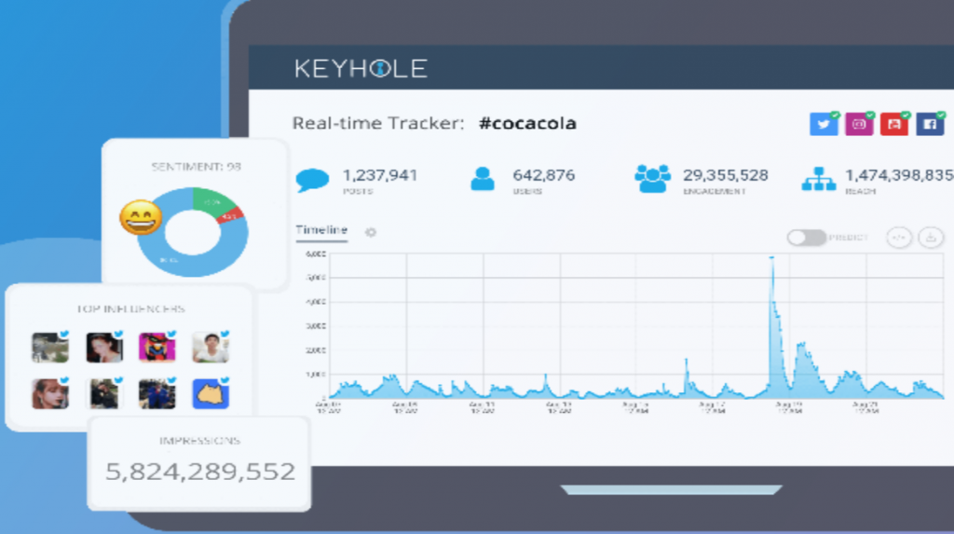Click the Facebook platform icon

(x=930, y=124)
